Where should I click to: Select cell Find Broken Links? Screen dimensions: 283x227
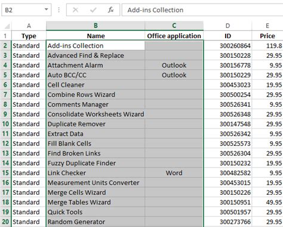pos(96,153)
